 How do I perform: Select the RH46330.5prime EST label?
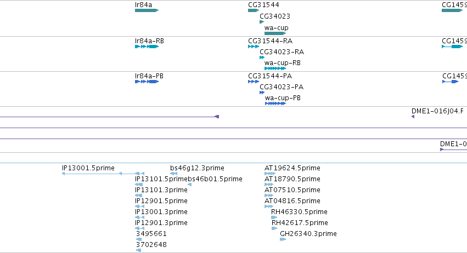point(299,212)
